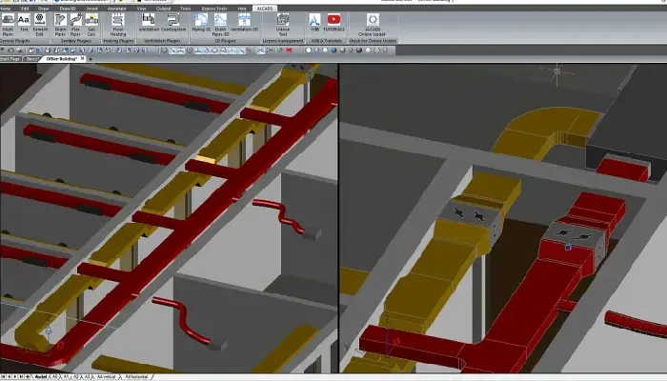The image size is (667, 381).
Task: Open the A4 vertical layout tab
Action: pyautogui.click(x=107, y=377)
